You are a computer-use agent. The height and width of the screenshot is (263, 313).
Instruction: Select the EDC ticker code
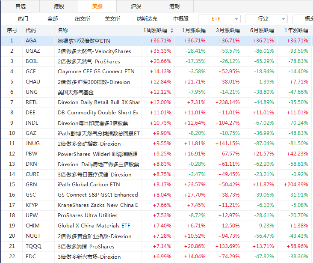pyautogui.click(x=31, y=257)
